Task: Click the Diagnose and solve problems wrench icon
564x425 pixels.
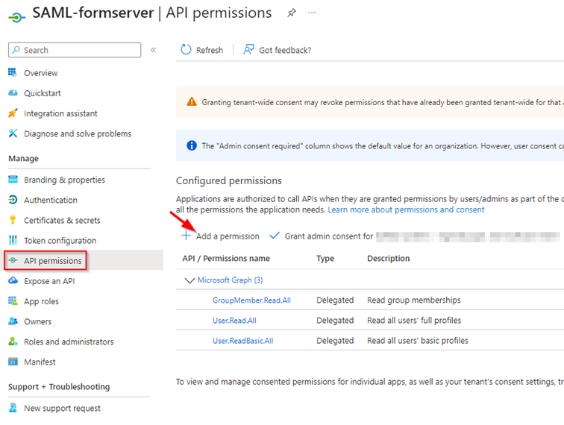Action: pyautogui.click(x=13, y=133)
